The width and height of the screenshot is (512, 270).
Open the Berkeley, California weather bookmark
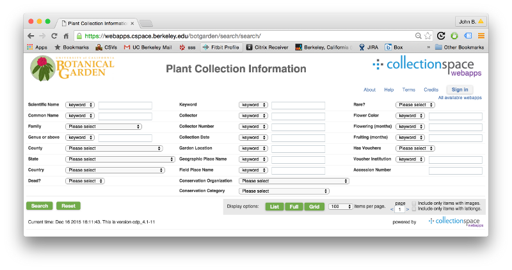[324, 47]
